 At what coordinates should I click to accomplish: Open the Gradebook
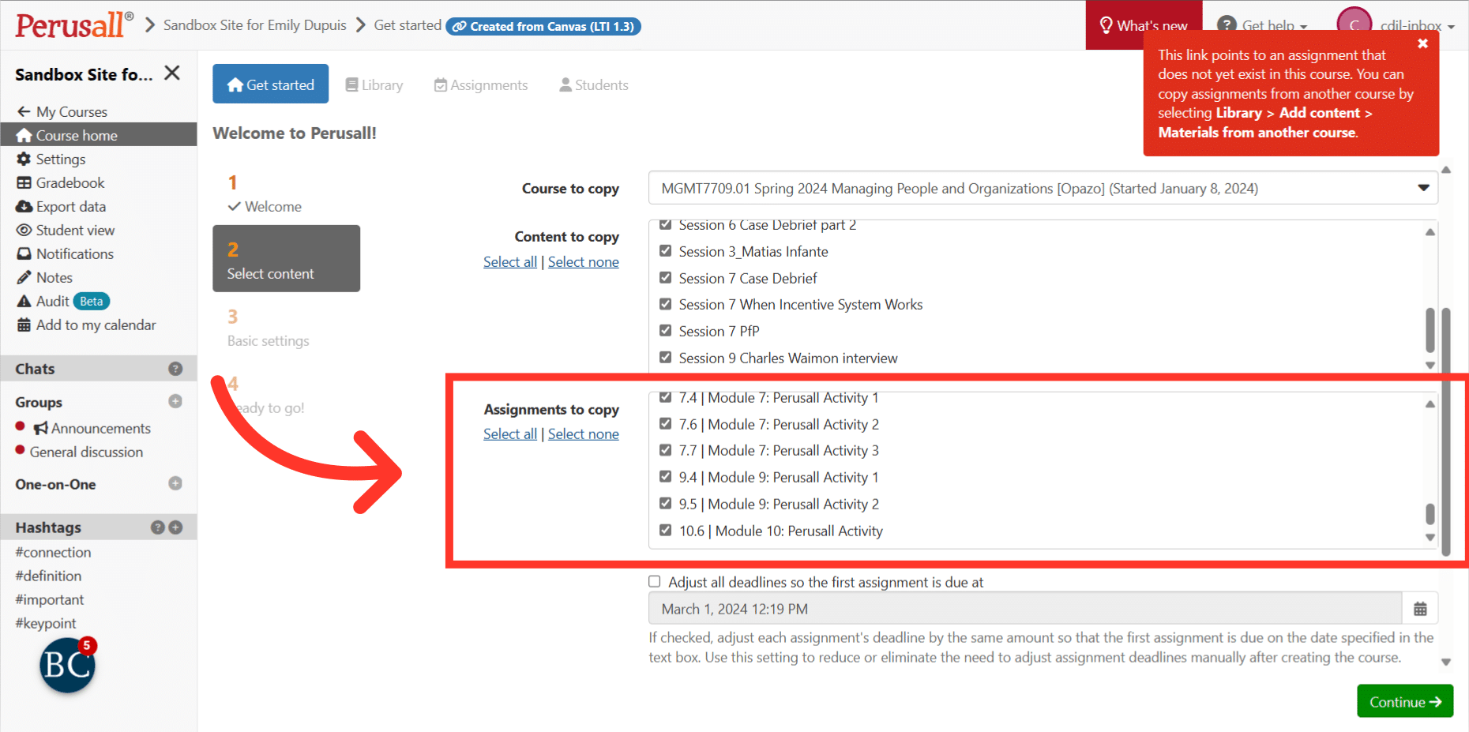coord(69,182)
